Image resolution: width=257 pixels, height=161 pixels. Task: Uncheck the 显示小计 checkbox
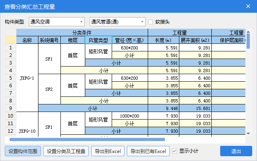[x=174, y=151]
